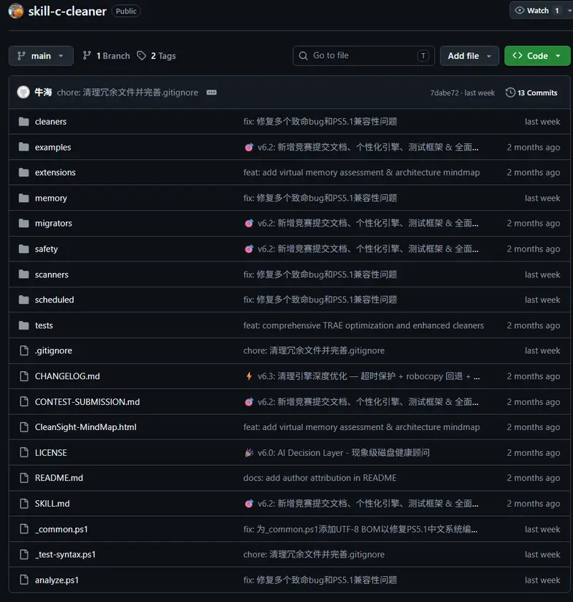Click the CONTEST-SUBMISSION.md file icon
The image size is (573, 602).
click(24, 401)
